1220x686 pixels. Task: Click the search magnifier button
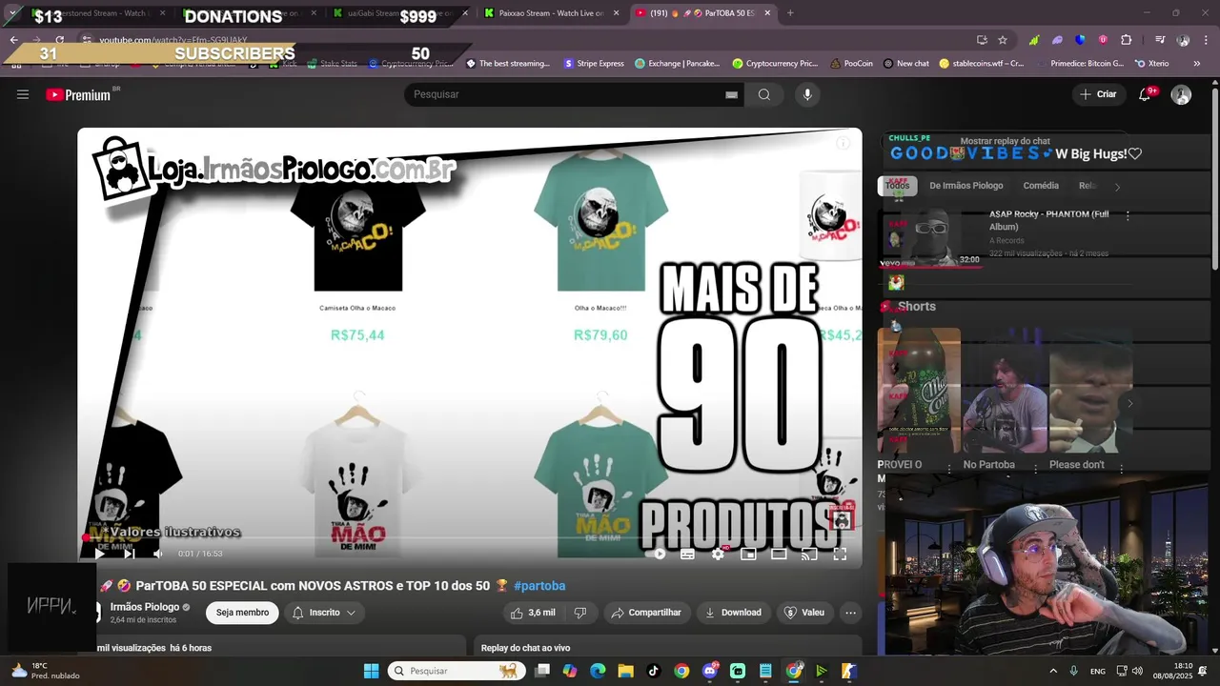764,94
